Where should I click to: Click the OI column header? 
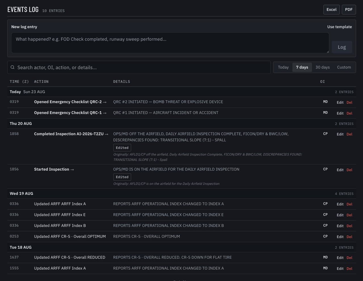point(322,81)
